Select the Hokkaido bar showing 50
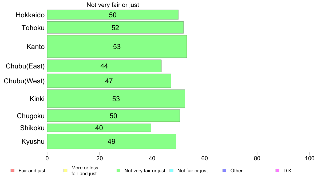Viewport: 317px width, 196px height. 113,15
